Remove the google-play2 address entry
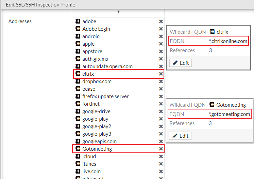This screenshot has height=179, width=254. (161, 126)
